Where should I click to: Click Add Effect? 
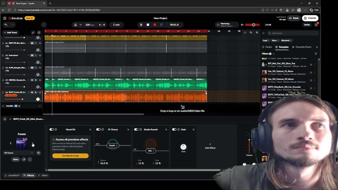click(x=210, y=146)
